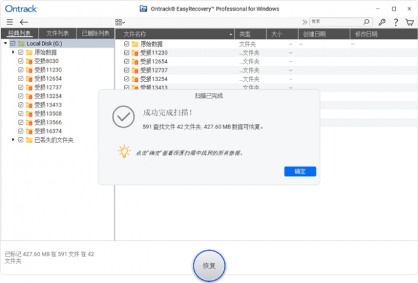Select 受损11230 row name in file list
The image size is (418, 283).
(154, 53)
